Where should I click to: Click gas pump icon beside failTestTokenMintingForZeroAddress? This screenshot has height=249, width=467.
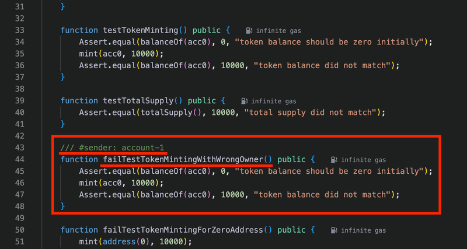[334, 230]
